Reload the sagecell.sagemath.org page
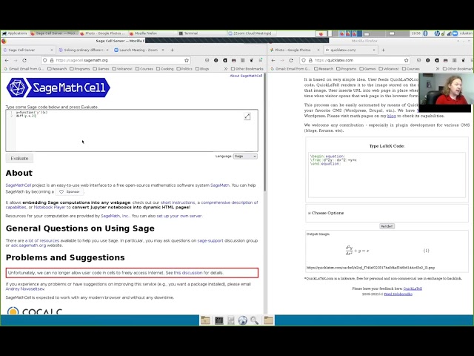 click(x=24, y=60)
